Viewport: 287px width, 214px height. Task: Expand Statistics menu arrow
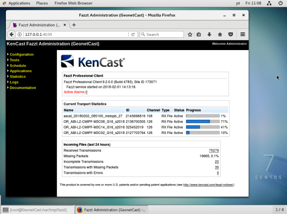(8, 76)
